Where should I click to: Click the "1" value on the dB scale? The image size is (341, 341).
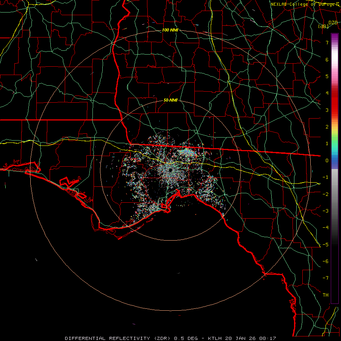click(x=327, y=144)
